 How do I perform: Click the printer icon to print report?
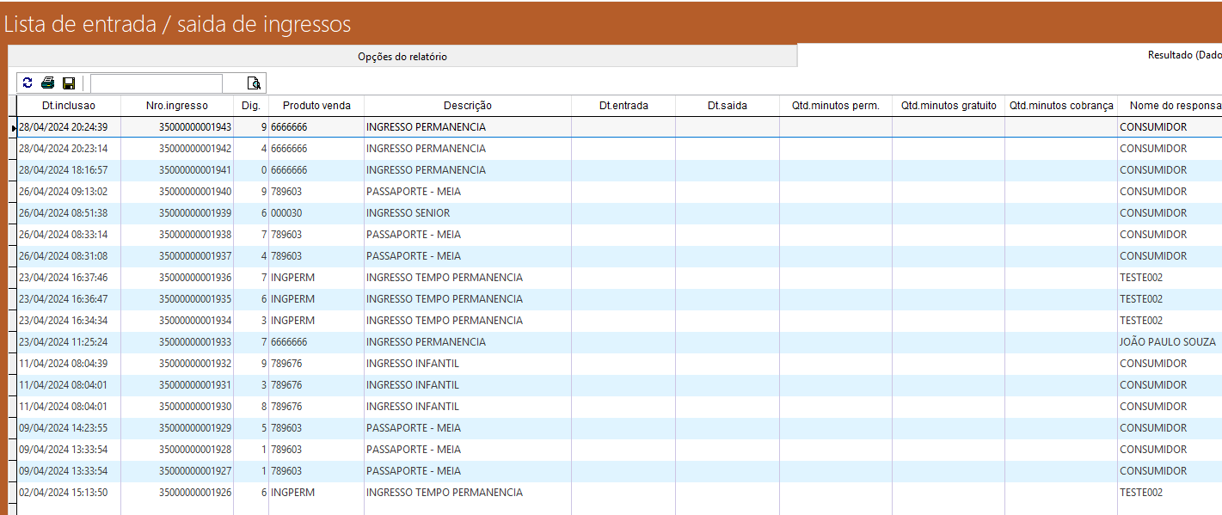click(x=48, y=83)
